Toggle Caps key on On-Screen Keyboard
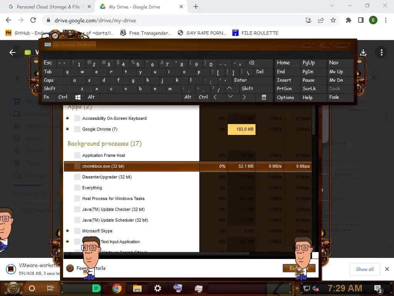 pyautogui.click(x=56, y=80)
